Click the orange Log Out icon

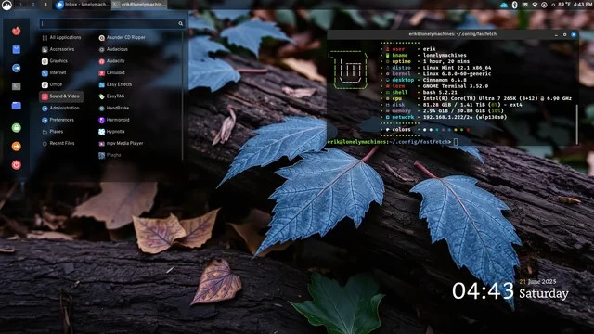point(17,147)
